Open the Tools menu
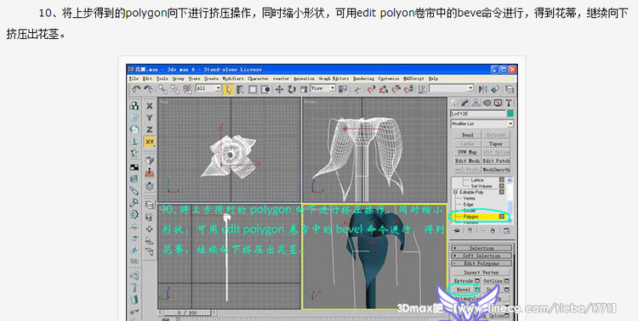 coord(162,79)
